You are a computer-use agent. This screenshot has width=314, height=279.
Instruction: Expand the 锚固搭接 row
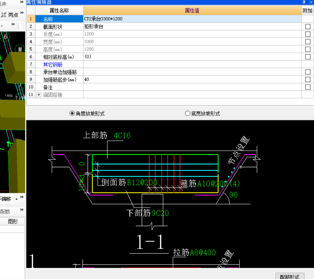(39, 95)
